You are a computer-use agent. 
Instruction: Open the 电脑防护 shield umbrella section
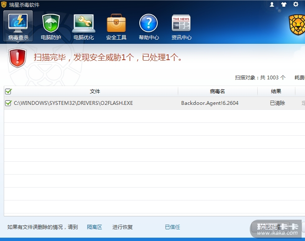(51, 27)
